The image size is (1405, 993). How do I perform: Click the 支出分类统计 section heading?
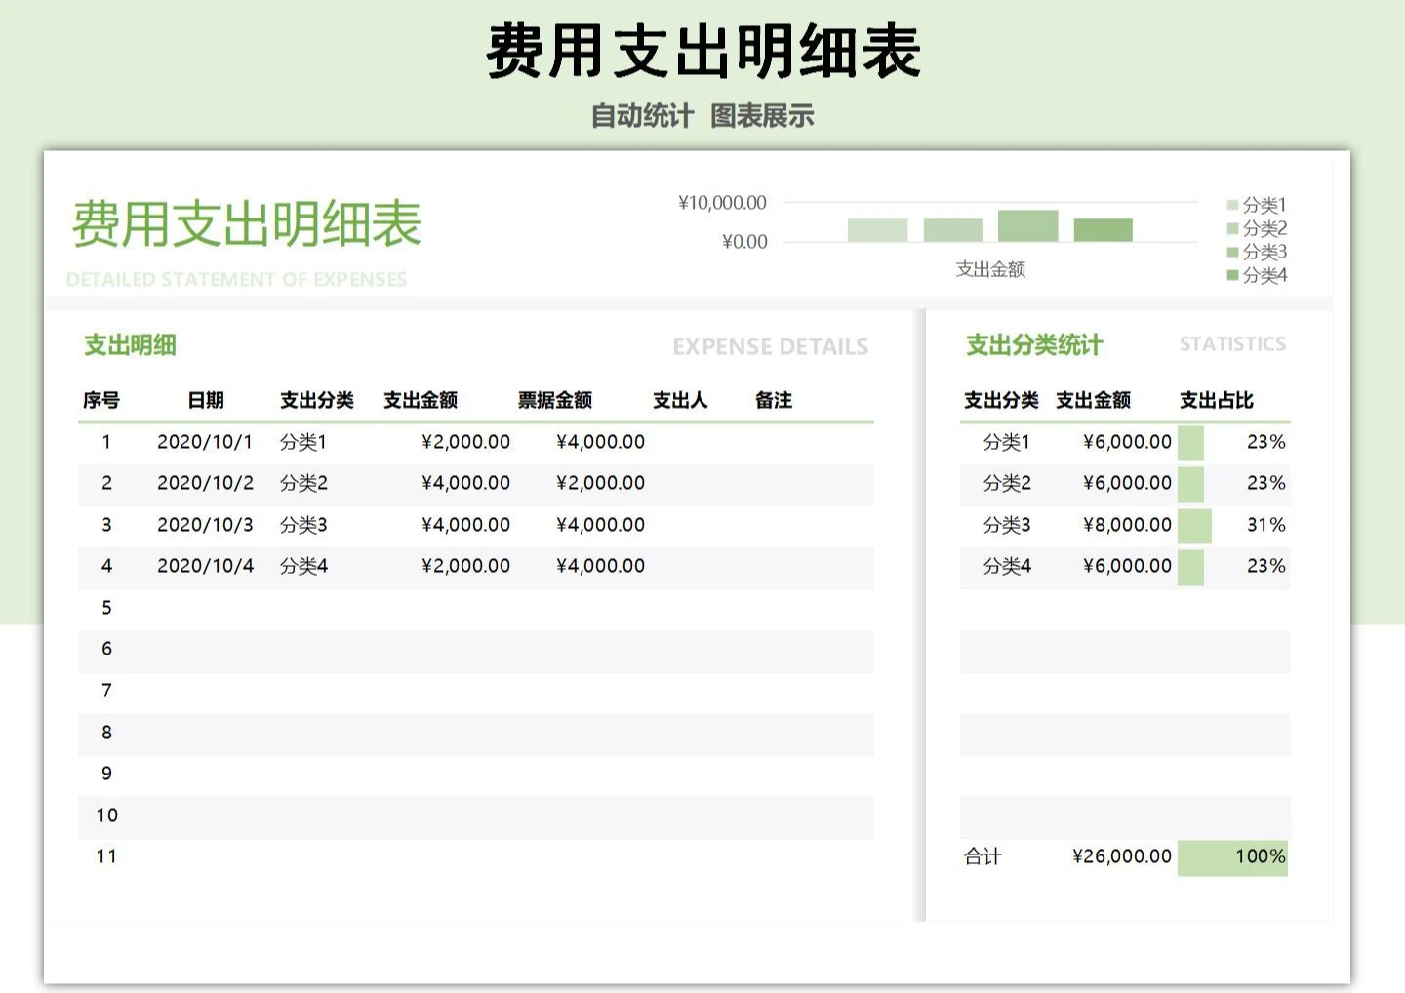tap(1034, 344)
